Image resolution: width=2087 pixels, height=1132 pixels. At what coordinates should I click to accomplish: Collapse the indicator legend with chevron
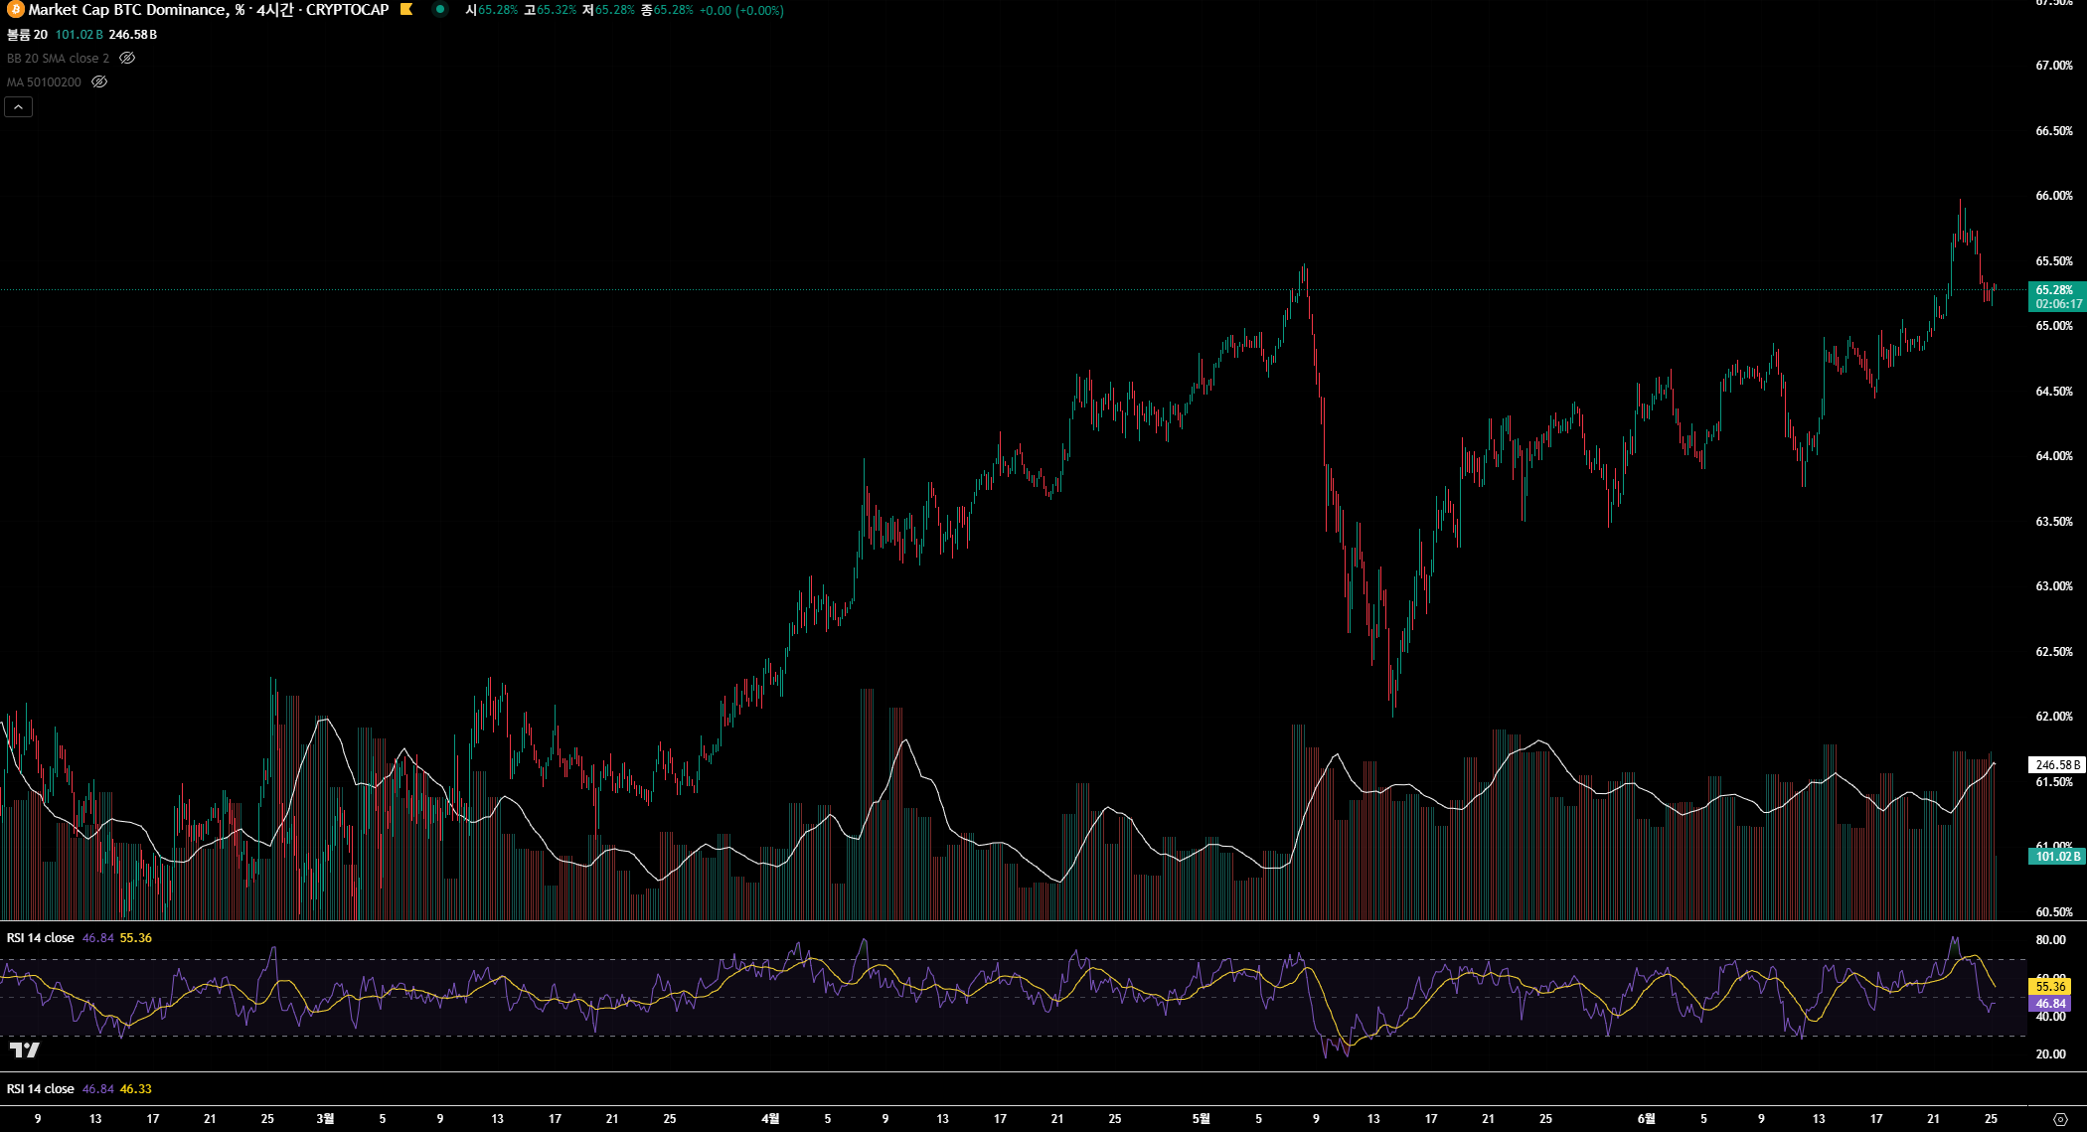(19, 106)
